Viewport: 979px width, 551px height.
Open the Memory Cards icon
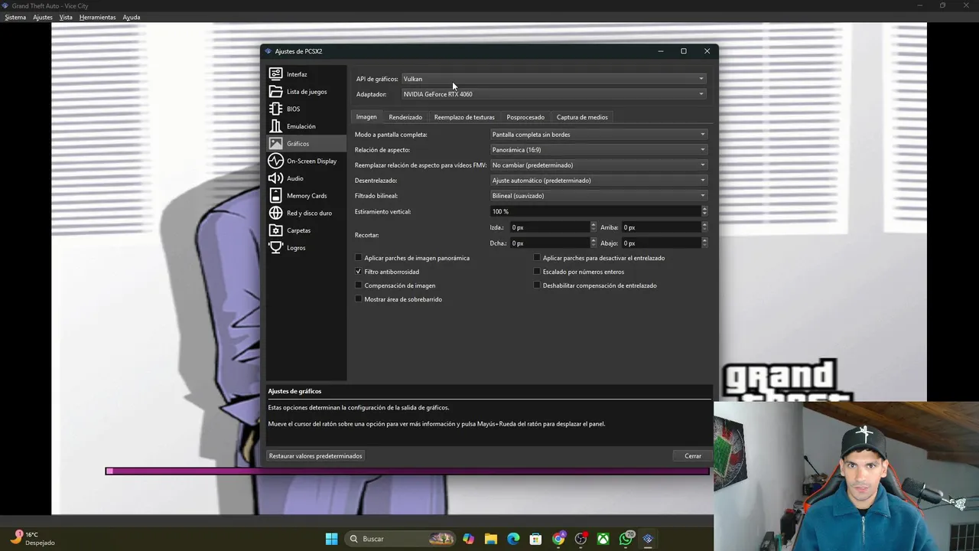pyautogui.click(x=275, y=196)
